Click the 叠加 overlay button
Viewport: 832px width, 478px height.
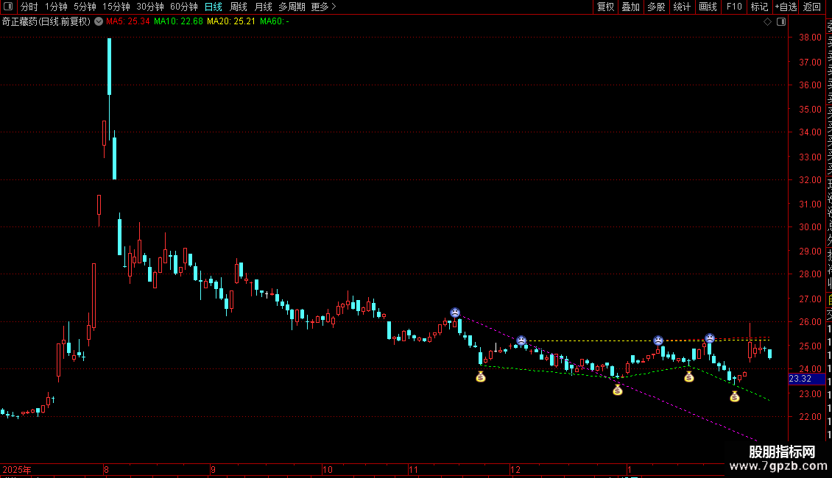[x=631, y=7]
